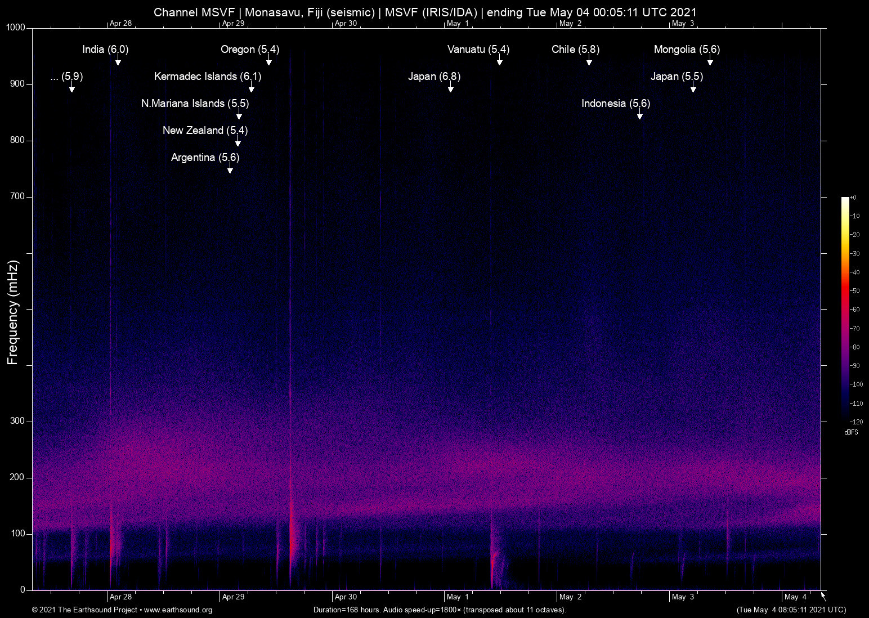This screenshot has width=869, height=618.
Task: Select the arrow below Kermadec Islands (6.1)
Action: click(x=251, y=88)
